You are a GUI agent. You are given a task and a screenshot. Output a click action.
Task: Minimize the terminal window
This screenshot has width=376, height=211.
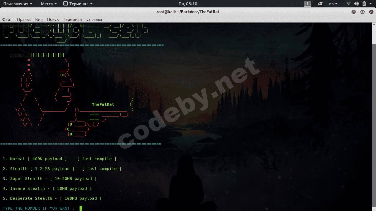[354, 12]
